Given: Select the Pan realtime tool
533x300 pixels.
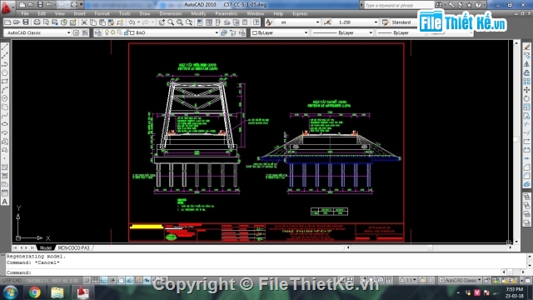Looking at the screenshot, I should pos(162,22).
